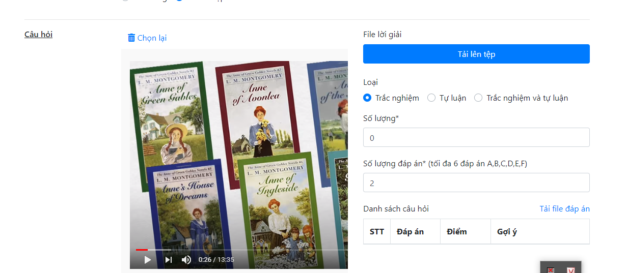Click the red V icon in floating panel

click(x=571, y=270)
